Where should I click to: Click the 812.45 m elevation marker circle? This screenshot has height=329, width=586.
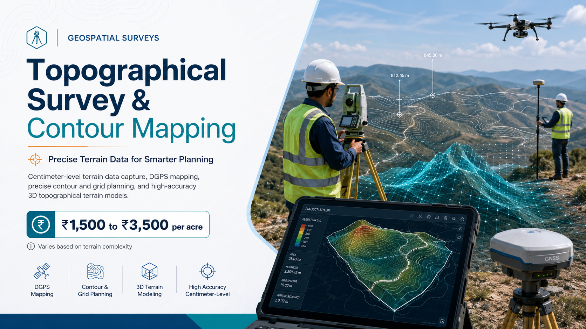click(400, 114)
